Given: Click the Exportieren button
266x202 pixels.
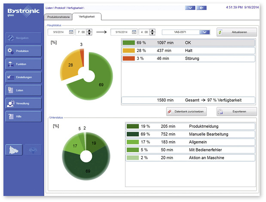Looking at the screenshot, I should pos(237,111).
